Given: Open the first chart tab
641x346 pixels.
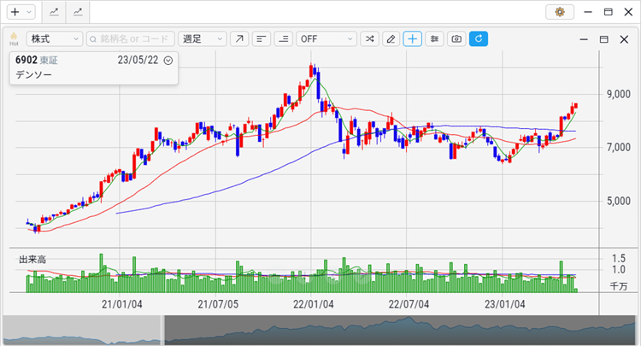Looking at the screenshot, I should 54,12.
